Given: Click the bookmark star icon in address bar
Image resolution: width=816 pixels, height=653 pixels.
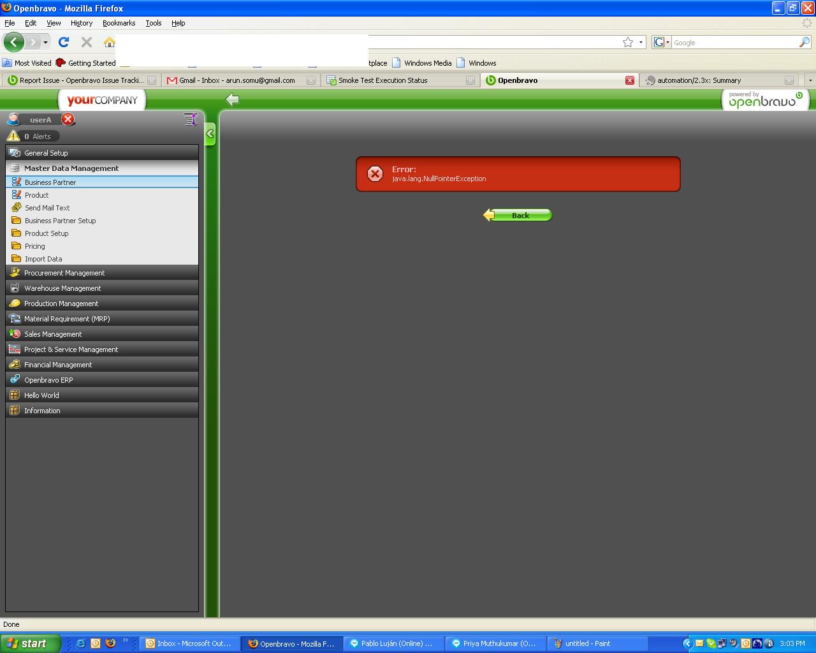Looking at the screenshot, I should [x=628, y=42].
